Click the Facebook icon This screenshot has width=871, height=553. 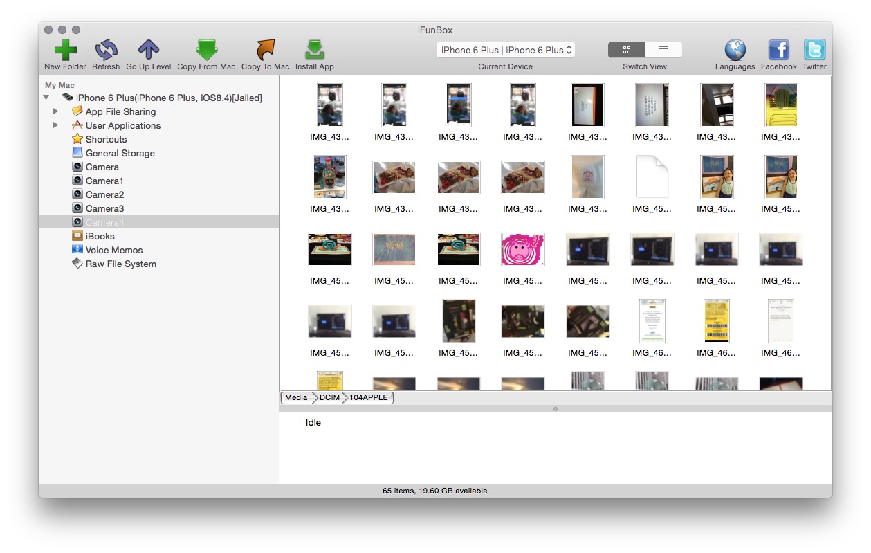tap(778, 51)
